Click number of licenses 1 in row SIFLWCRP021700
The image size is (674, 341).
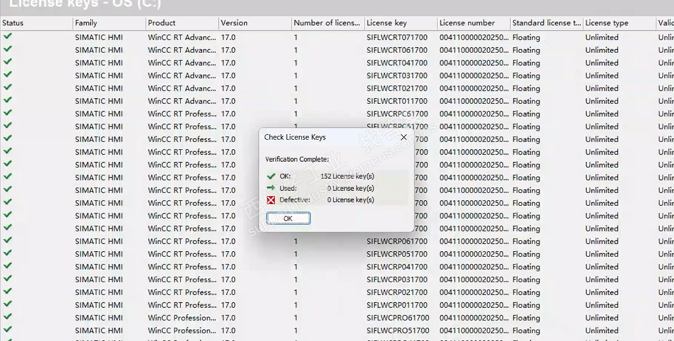coord(296,293)
